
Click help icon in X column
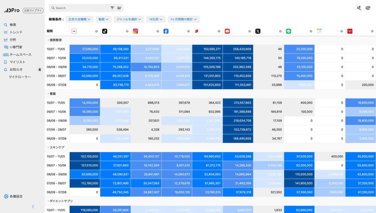(x=280, y=31)
